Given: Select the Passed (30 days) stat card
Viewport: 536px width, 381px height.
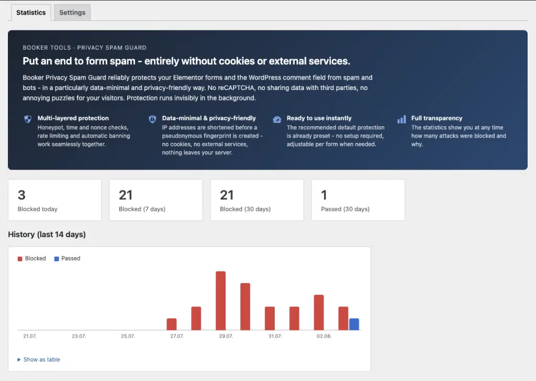Looking at the screenshot, I should (x=358, y=200).
